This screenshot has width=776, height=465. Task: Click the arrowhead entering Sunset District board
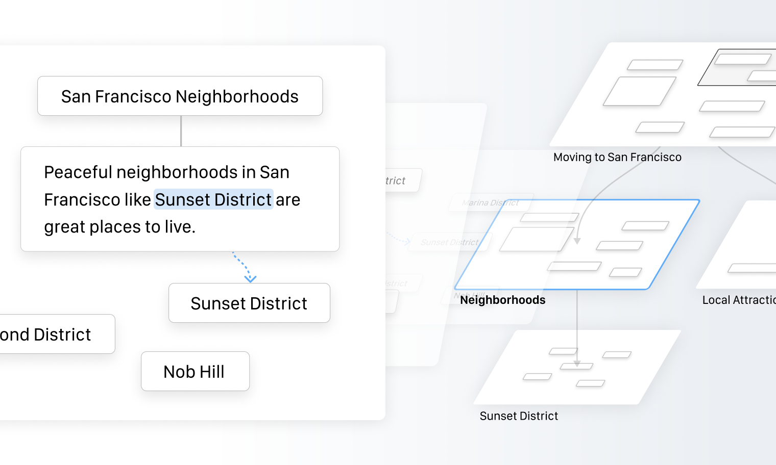click(x=577, y=364)
